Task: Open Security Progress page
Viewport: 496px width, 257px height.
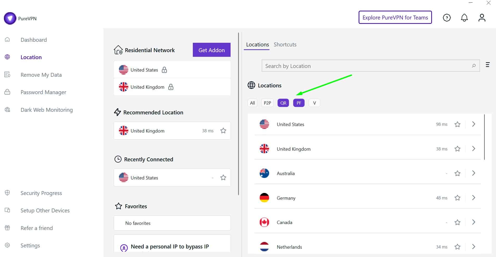Action: tap(41, 193)
